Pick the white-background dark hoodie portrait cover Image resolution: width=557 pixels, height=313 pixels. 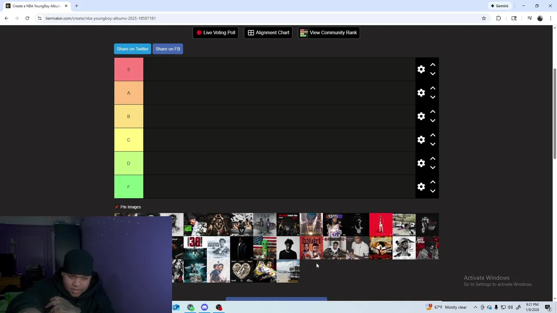pos(288,248)
